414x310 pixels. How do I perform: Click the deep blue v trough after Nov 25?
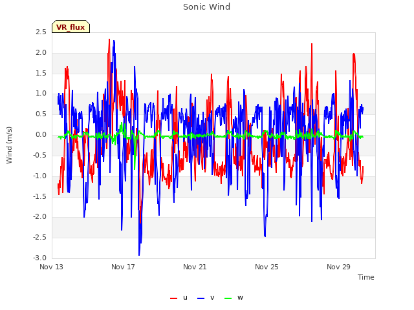265,236
